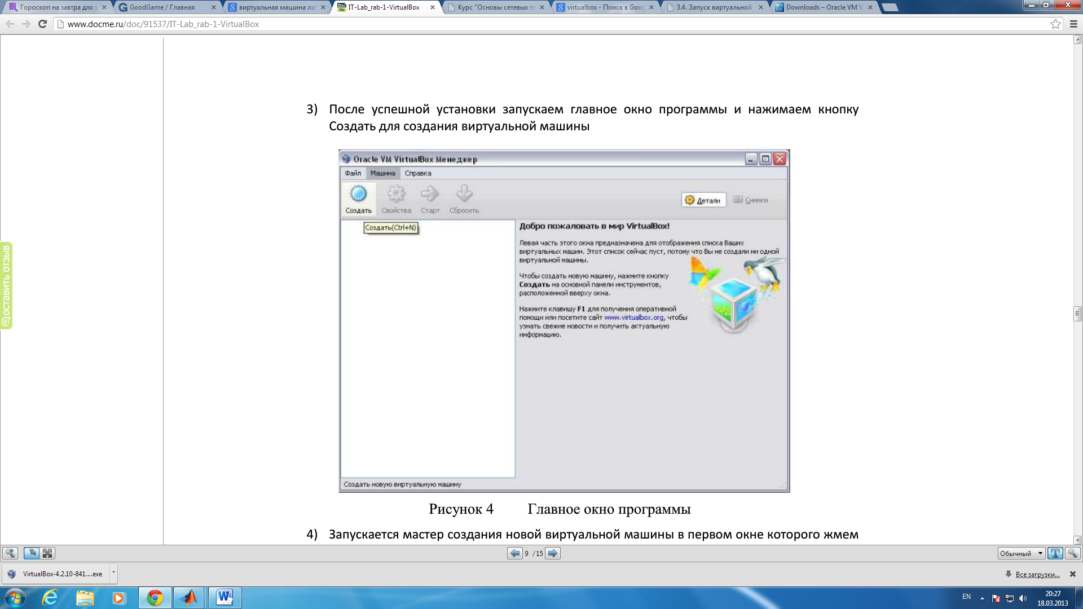Click the current page number 9 field
Image resolution: width=1083 pixels, height=609 pixels.
527,554
